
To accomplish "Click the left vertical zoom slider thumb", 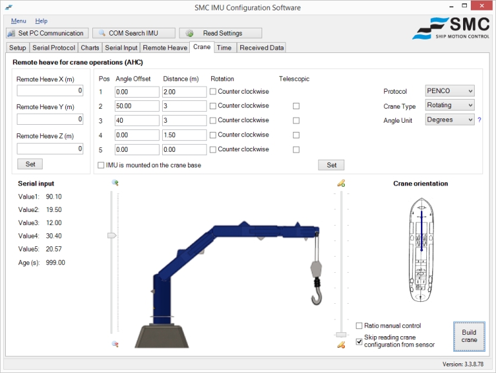I will point(112,235).
